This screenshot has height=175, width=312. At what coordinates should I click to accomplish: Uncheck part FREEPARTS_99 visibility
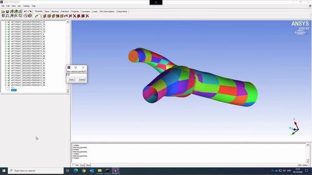coord(9,85)
